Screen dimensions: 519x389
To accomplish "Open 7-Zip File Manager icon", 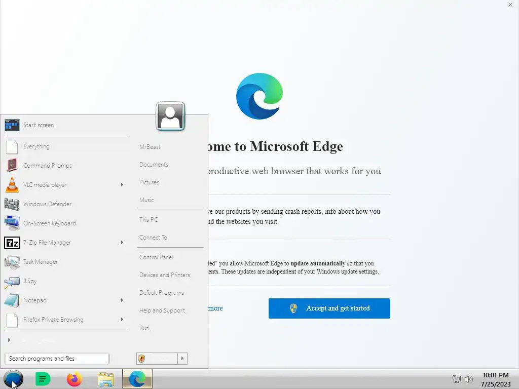I will (12, 243).
